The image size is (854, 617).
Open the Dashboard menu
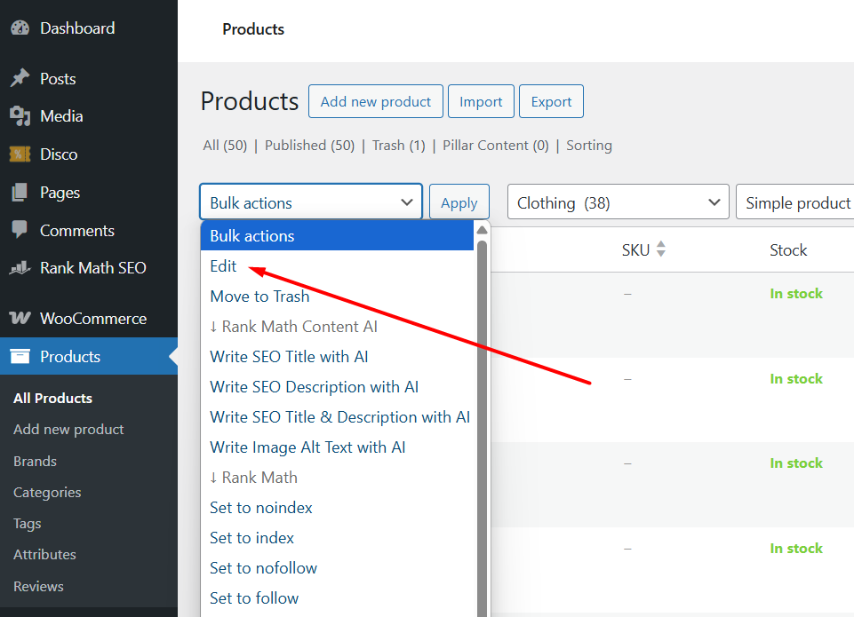click(77, 28)
